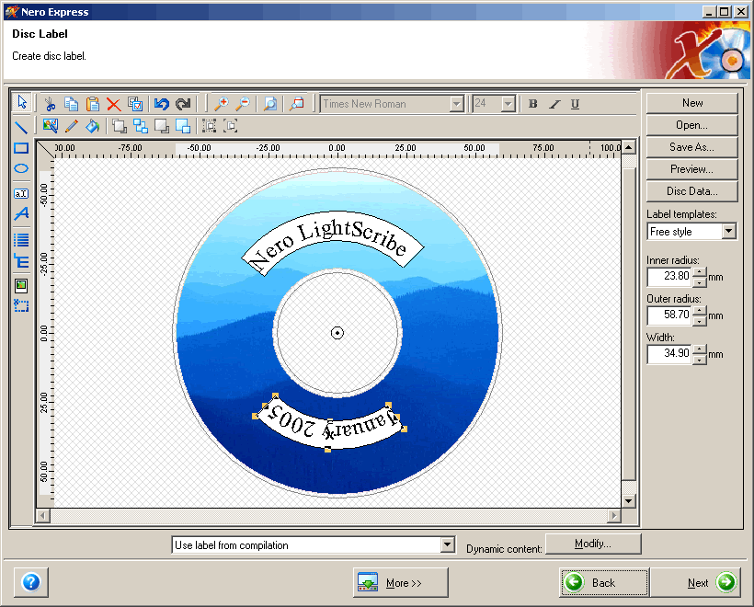Image resolution: width=754 pixels, height=607 pixels.
Task: Choose the Image insertion tool
Action: tap(20, 285)
